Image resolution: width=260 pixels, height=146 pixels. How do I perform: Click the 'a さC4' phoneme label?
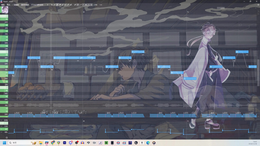pos(225,113)
